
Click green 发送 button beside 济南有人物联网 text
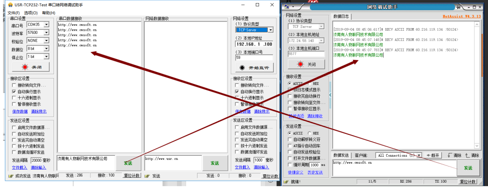click(128, 163)
